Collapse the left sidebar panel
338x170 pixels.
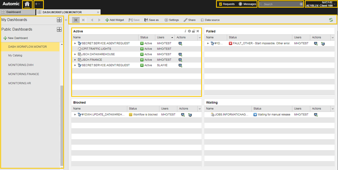click(x=66, y=20)
